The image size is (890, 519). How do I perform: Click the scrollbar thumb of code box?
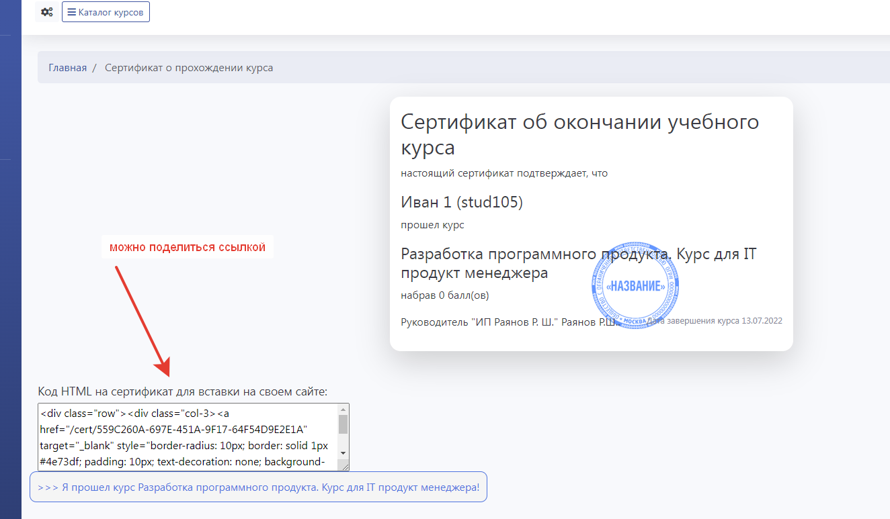[x=343, y=424]
